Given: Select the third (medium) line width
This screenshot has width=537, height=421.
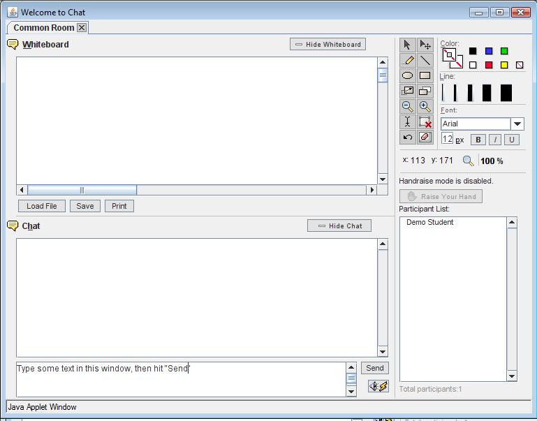Looking at the screenshot, I should (x=470, y=93).
